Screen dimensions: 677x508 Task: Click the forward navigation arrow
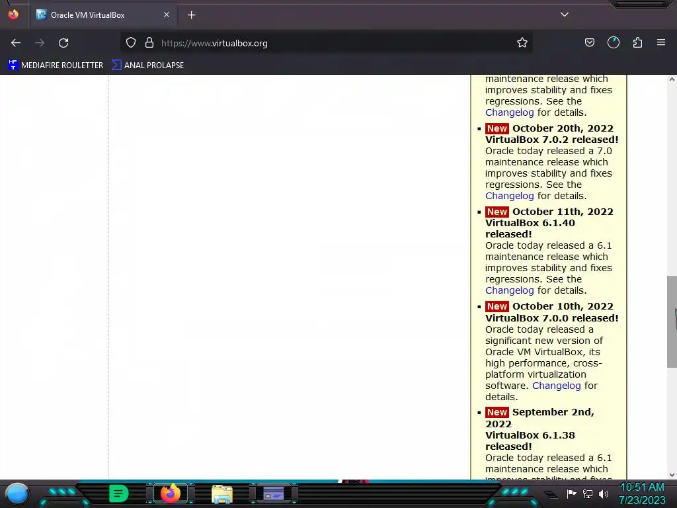(40, 43)
